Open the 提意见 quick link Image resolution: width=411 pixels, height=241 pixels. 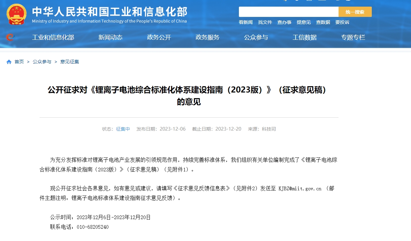pyautogui.click(x=303, y=22)
